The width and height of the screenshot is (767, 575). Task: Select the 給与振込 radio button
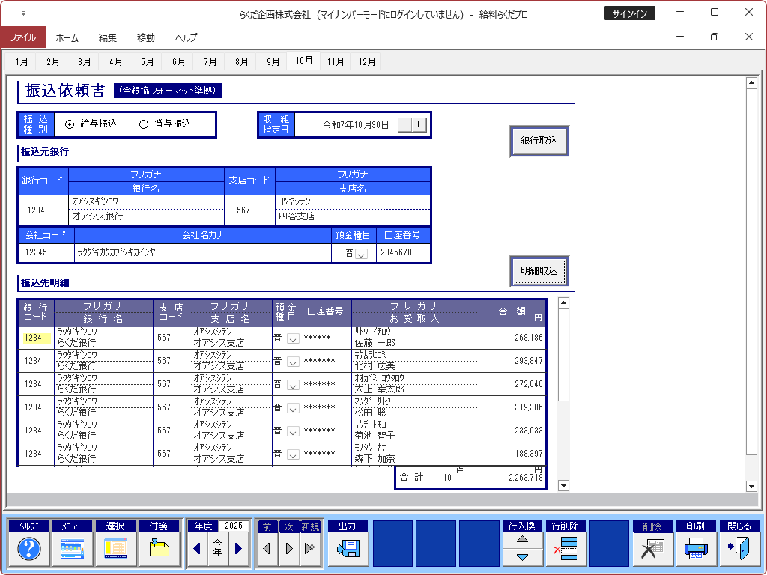(x=70, y=124)
